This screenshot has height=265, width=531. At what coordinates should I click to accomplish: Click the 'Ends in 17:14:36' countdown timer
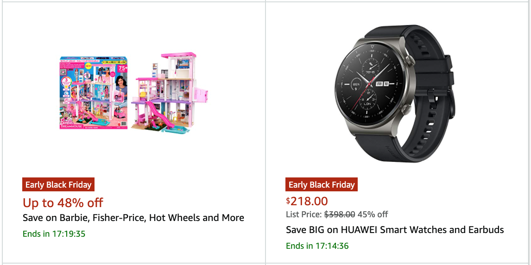click(x=317, y=246)
